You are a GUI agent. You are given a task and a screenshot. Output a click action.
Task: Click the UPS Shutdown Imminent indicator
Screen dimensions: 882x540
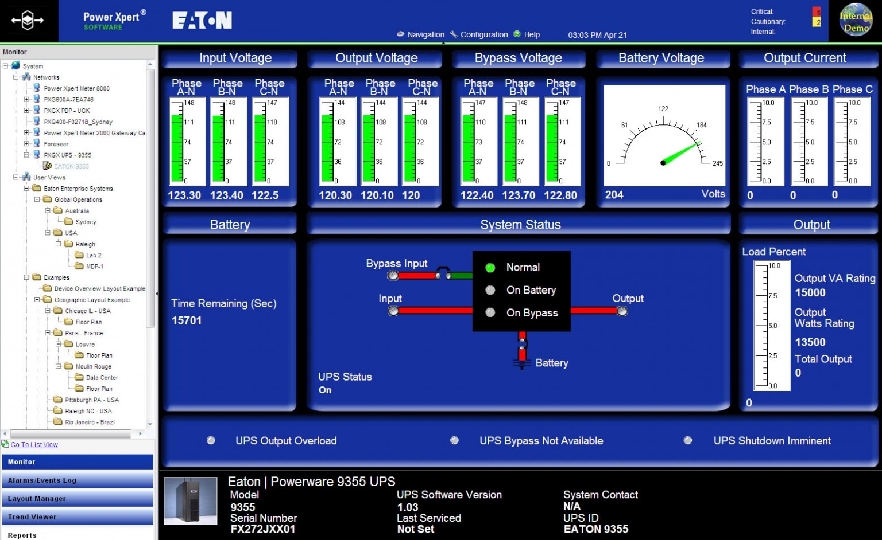[x=687, y=440]
